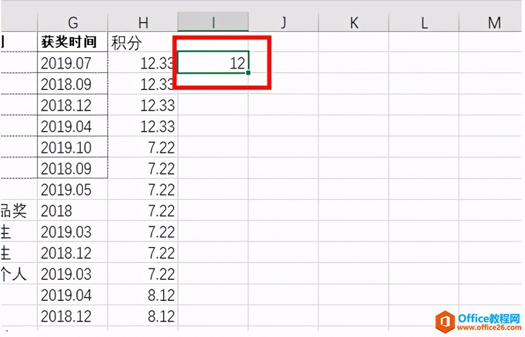Select 2019.03 in the 个人 row

pos(72,274)
